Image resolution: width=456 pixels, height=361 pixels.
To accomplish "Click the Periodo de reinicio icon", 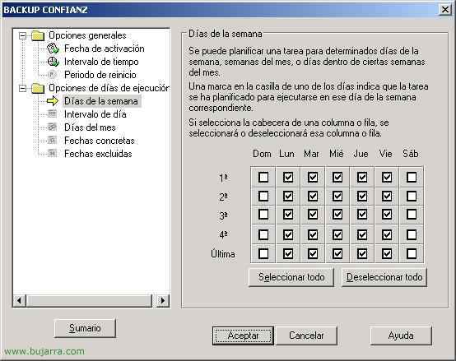I will pyautogui.click(x=52, y=75).
